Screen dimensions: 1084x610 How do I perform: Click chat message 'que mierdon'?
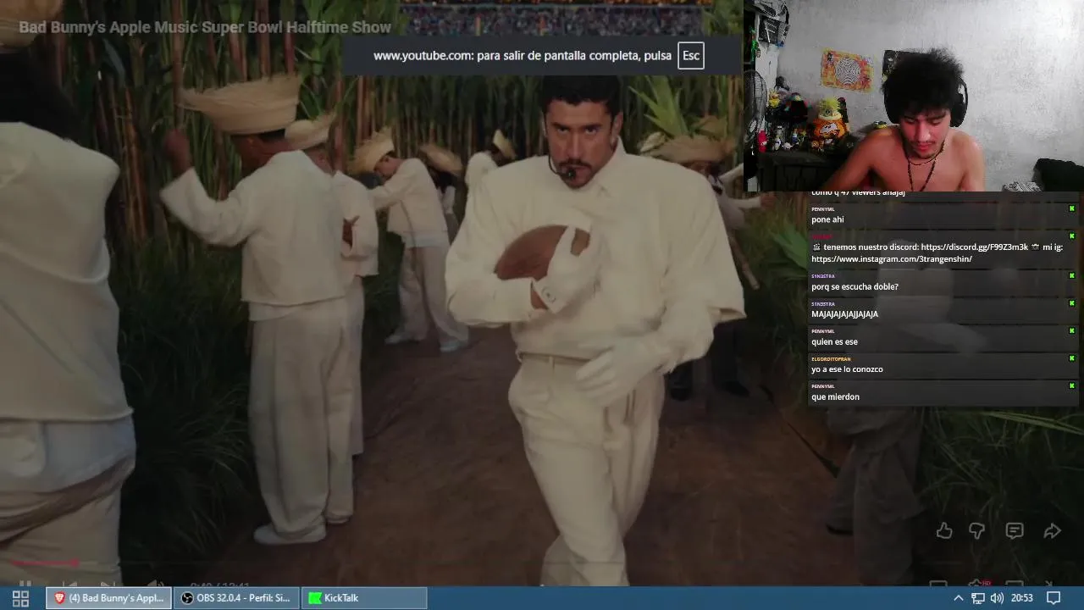click(835, 397)
